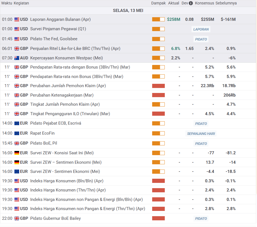Click the SEPANJANG HARI badge
Viewport: 257px width, 227px height.
click(x=201, y=133)
